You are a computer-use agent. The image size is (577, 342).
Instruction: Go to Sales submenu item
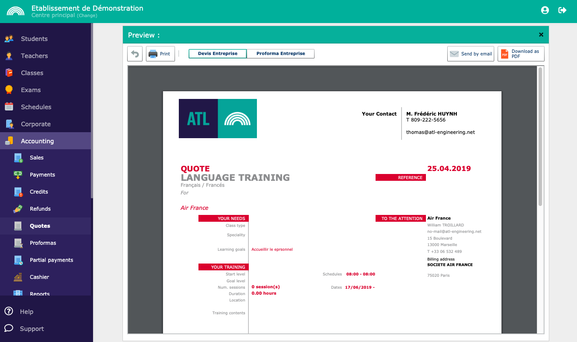45,158
